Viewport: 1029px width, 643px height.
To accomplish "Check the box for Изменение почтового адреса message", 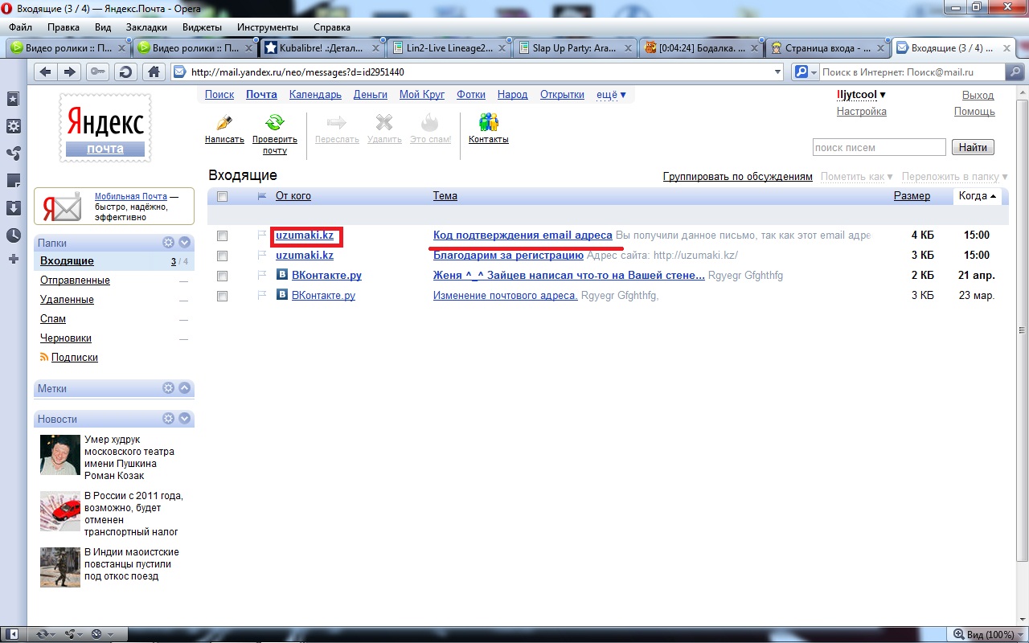I will [223, 297].
